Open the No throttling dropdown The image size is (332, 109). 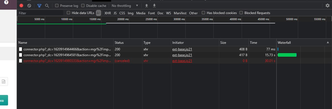click(x=125, y=6)
